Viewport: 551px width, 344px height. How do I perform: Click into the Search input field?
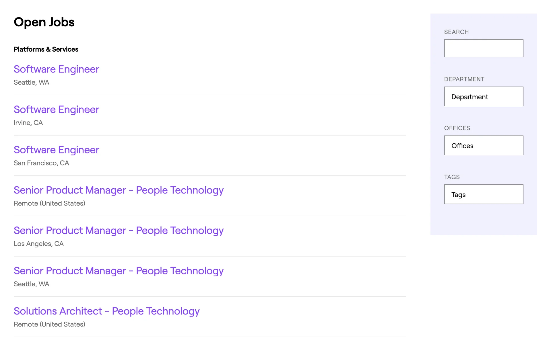click(484, 48)
